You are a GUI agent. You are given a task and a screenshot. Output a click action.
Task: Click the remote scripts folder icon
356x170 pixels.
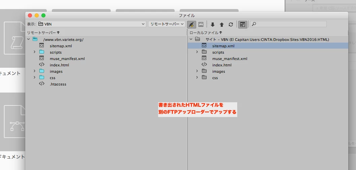[x=41, y=52]
